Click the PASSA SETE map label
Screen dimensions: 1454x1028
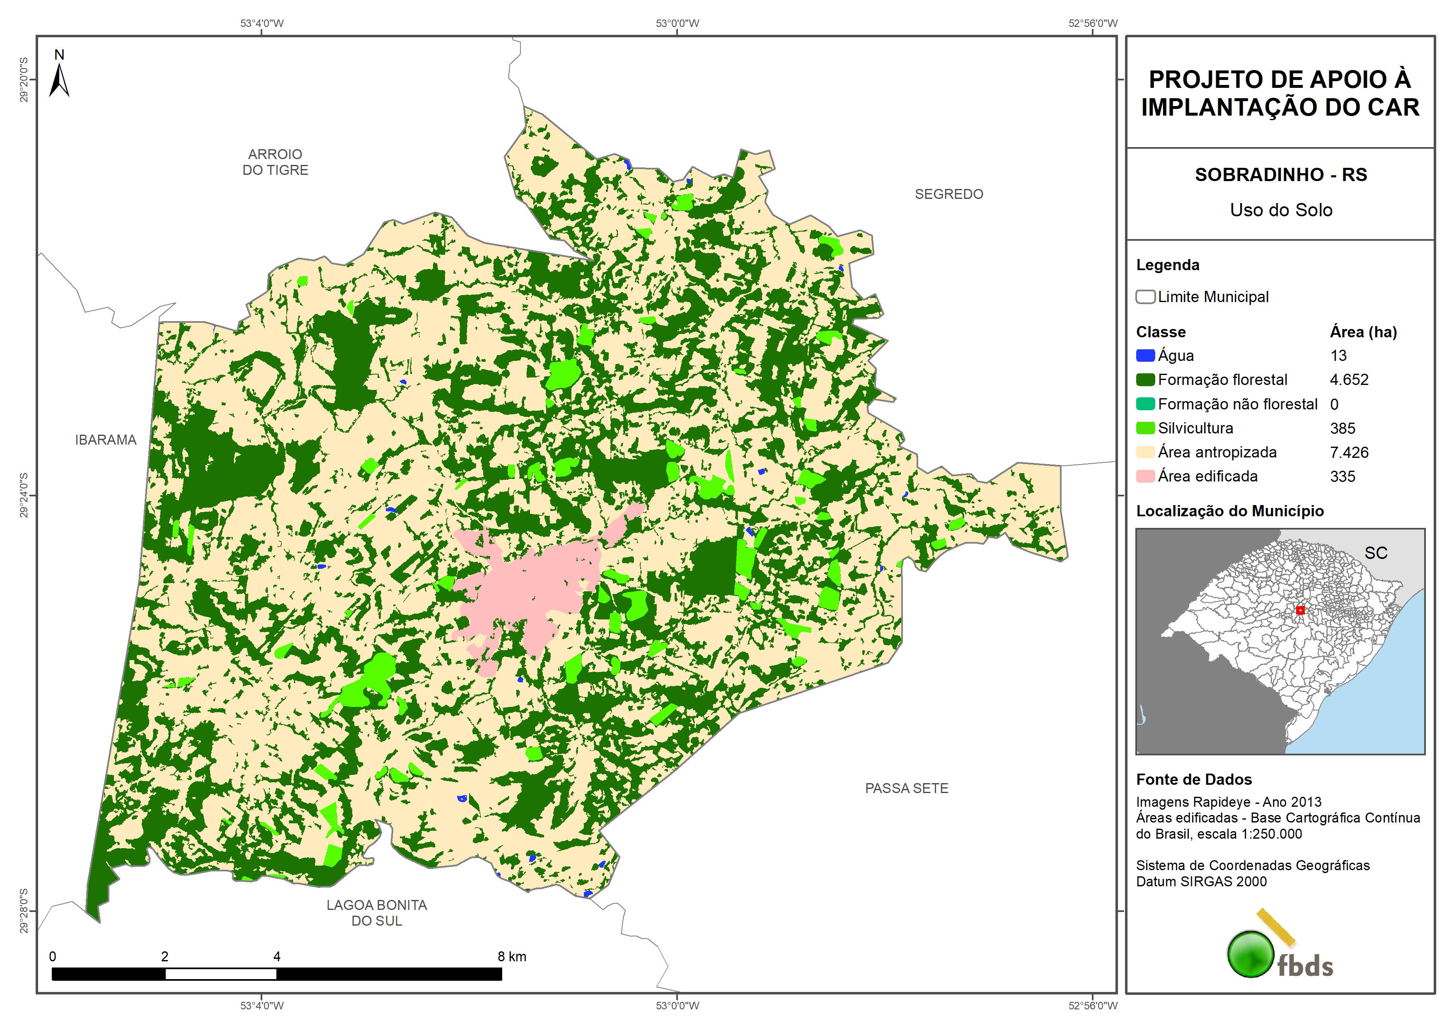tap(906, 788)
